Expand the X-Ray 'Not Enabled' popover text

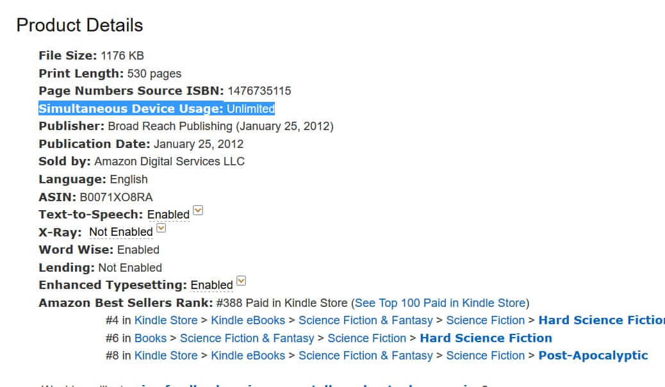click(x=121, y=232)
